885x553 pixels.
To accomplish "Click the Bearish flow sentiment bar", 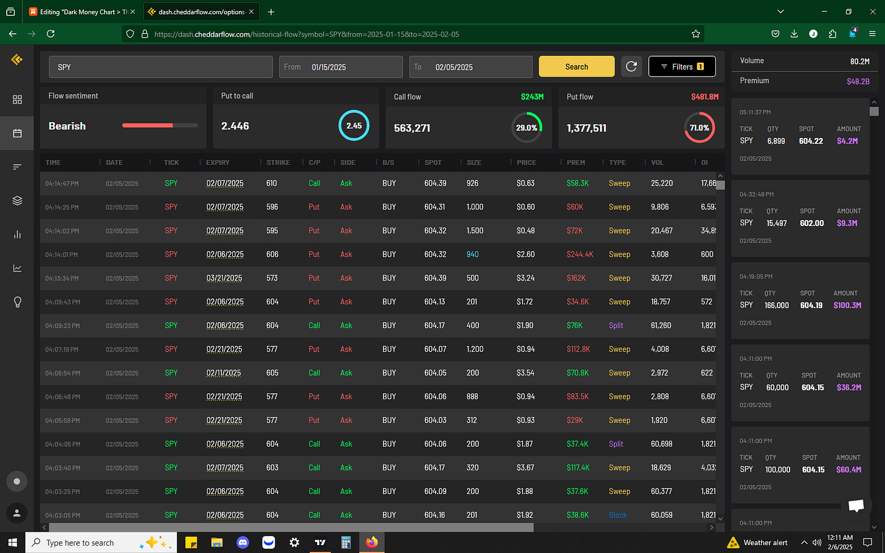I will (x=160, y=126).
